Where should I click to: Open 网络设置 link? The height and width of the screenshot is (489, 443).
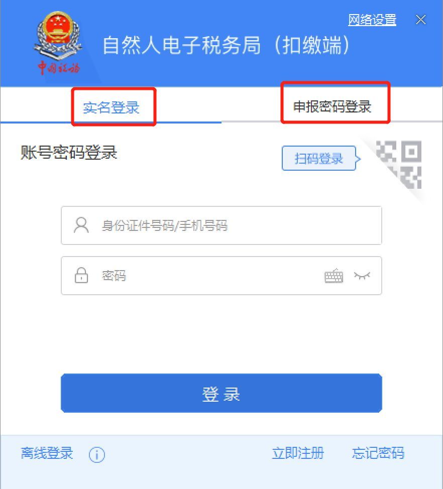click(x=372, y=20)
